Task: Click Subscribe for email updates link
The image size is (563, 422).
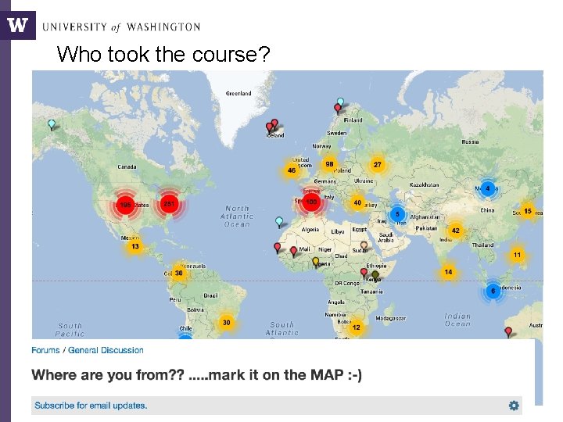Action: tap(91, 406)
